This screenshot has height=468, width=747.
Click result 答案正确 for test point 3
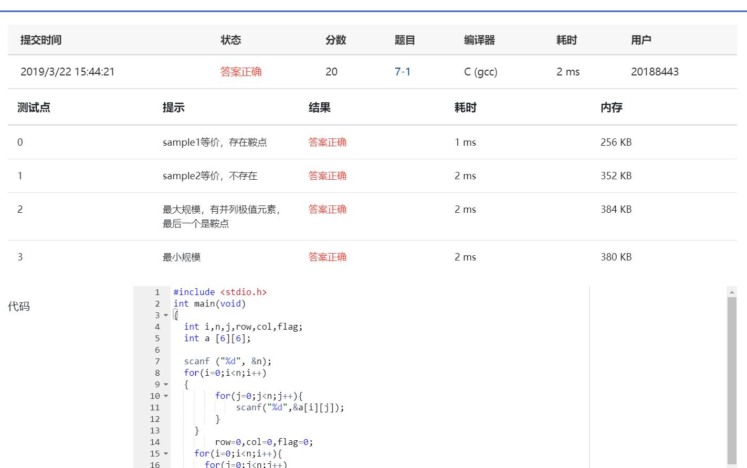(x=327, y=257)
